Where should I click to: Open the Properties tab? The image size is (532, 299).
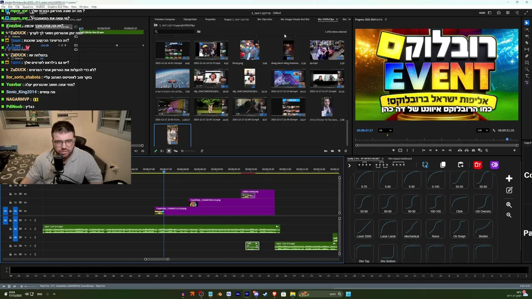click(x=210, y=20)
